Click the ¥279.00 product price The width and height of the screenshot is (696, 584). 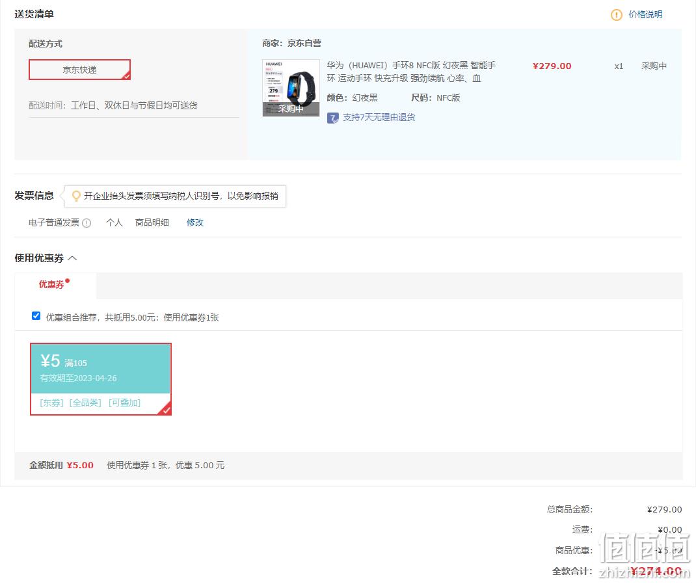pyautogui.click(x=552, y=66)
